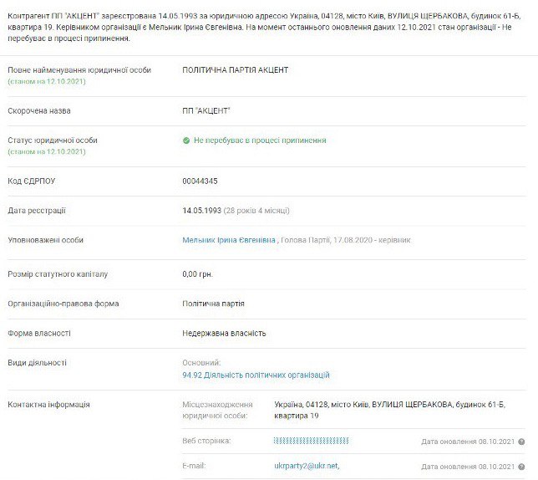Click the ЄДРПОУ code 00044345
Image resolution: width=538 pixels, height=480 pixels.
[x=199, y=180]
